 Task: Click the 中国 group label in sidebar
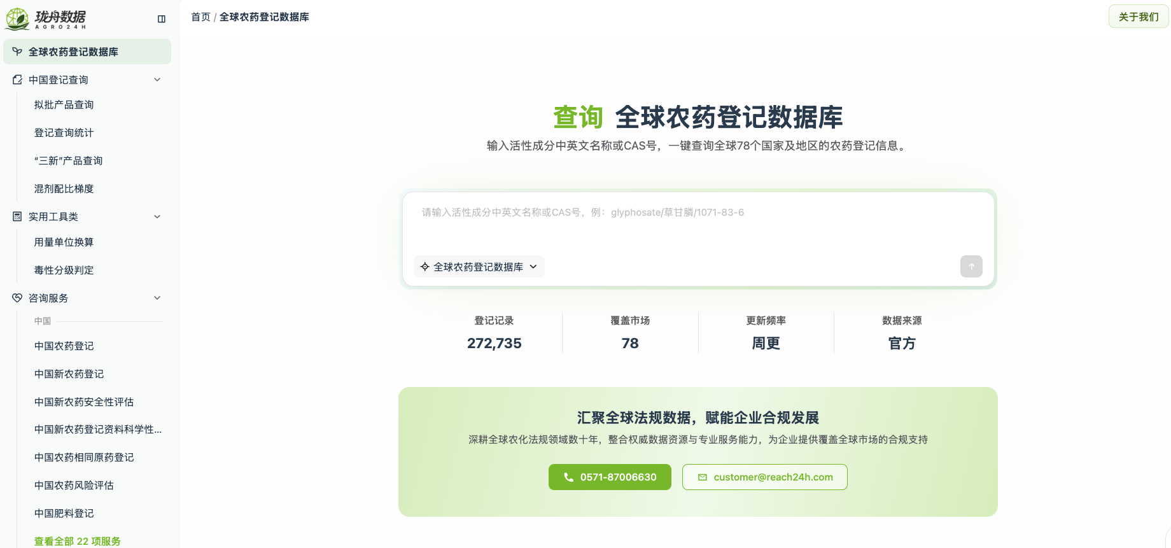coord(43,321)
